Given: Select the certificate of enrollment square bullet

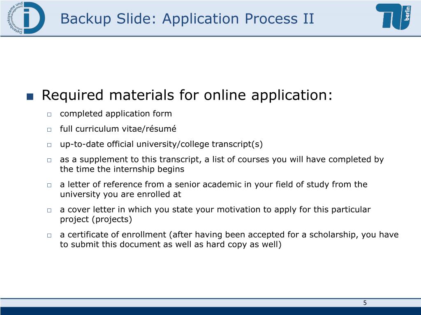Looking at the screenshot, I should pyautogui.click(x=49, y=235).
